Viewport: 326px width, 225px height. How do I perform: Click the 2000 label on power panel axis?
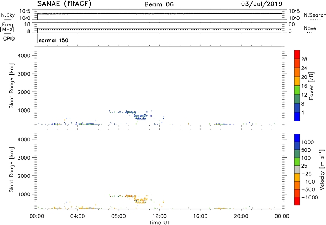24,92
